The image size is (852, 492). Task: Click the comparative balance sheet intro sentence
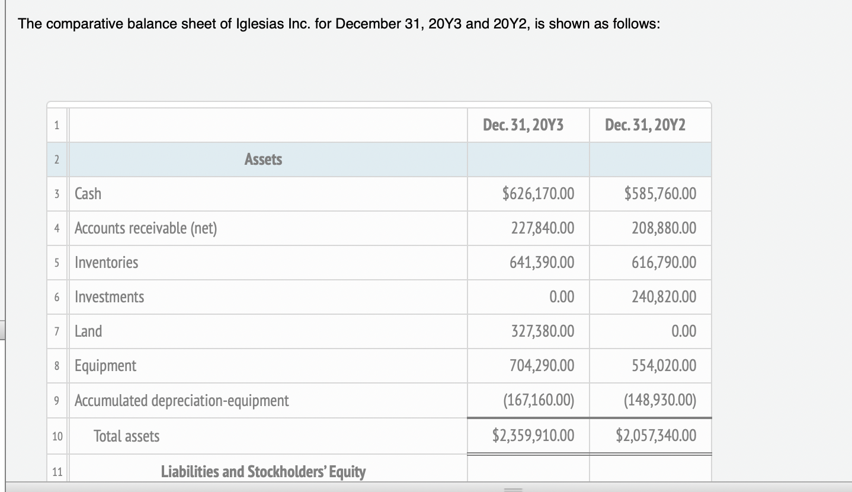point(339,25)
